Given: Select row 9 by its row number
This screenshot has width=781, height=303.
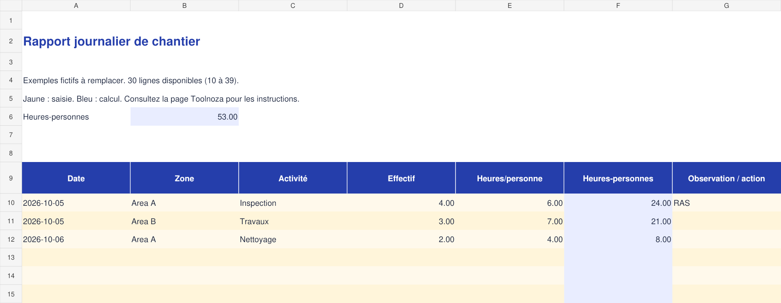Looking at the screenshot, I should pyautogui.click(x=11, y=178).
